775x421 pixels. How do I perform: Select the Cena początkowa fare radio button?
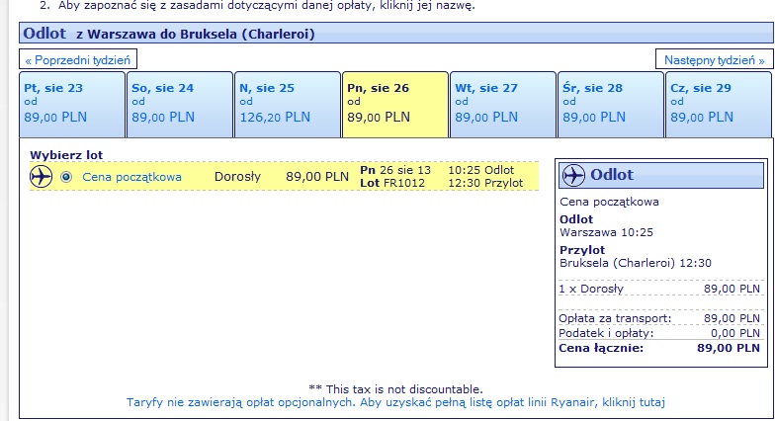(66, 177)
